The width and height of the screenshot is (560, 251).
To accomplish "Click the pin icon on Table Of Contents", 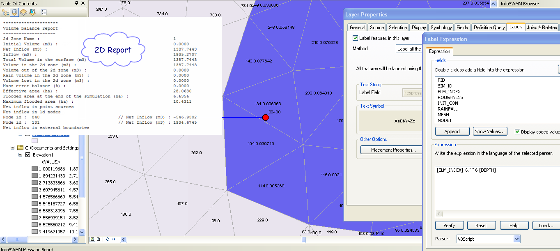I will pyautogui.click(x=77, y=3).
